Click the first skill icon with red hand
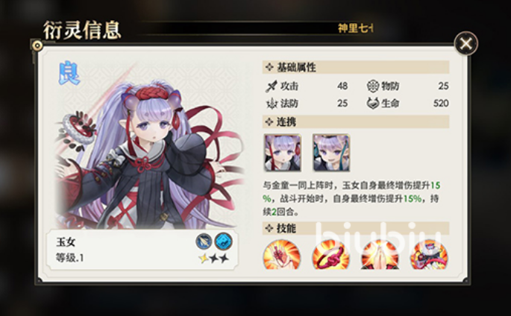The height and width of the screenshot is (316, 511). click(x=282, y=255)
